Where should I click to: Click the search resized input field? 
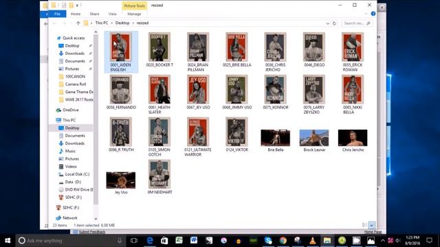[x=357, y=23]
